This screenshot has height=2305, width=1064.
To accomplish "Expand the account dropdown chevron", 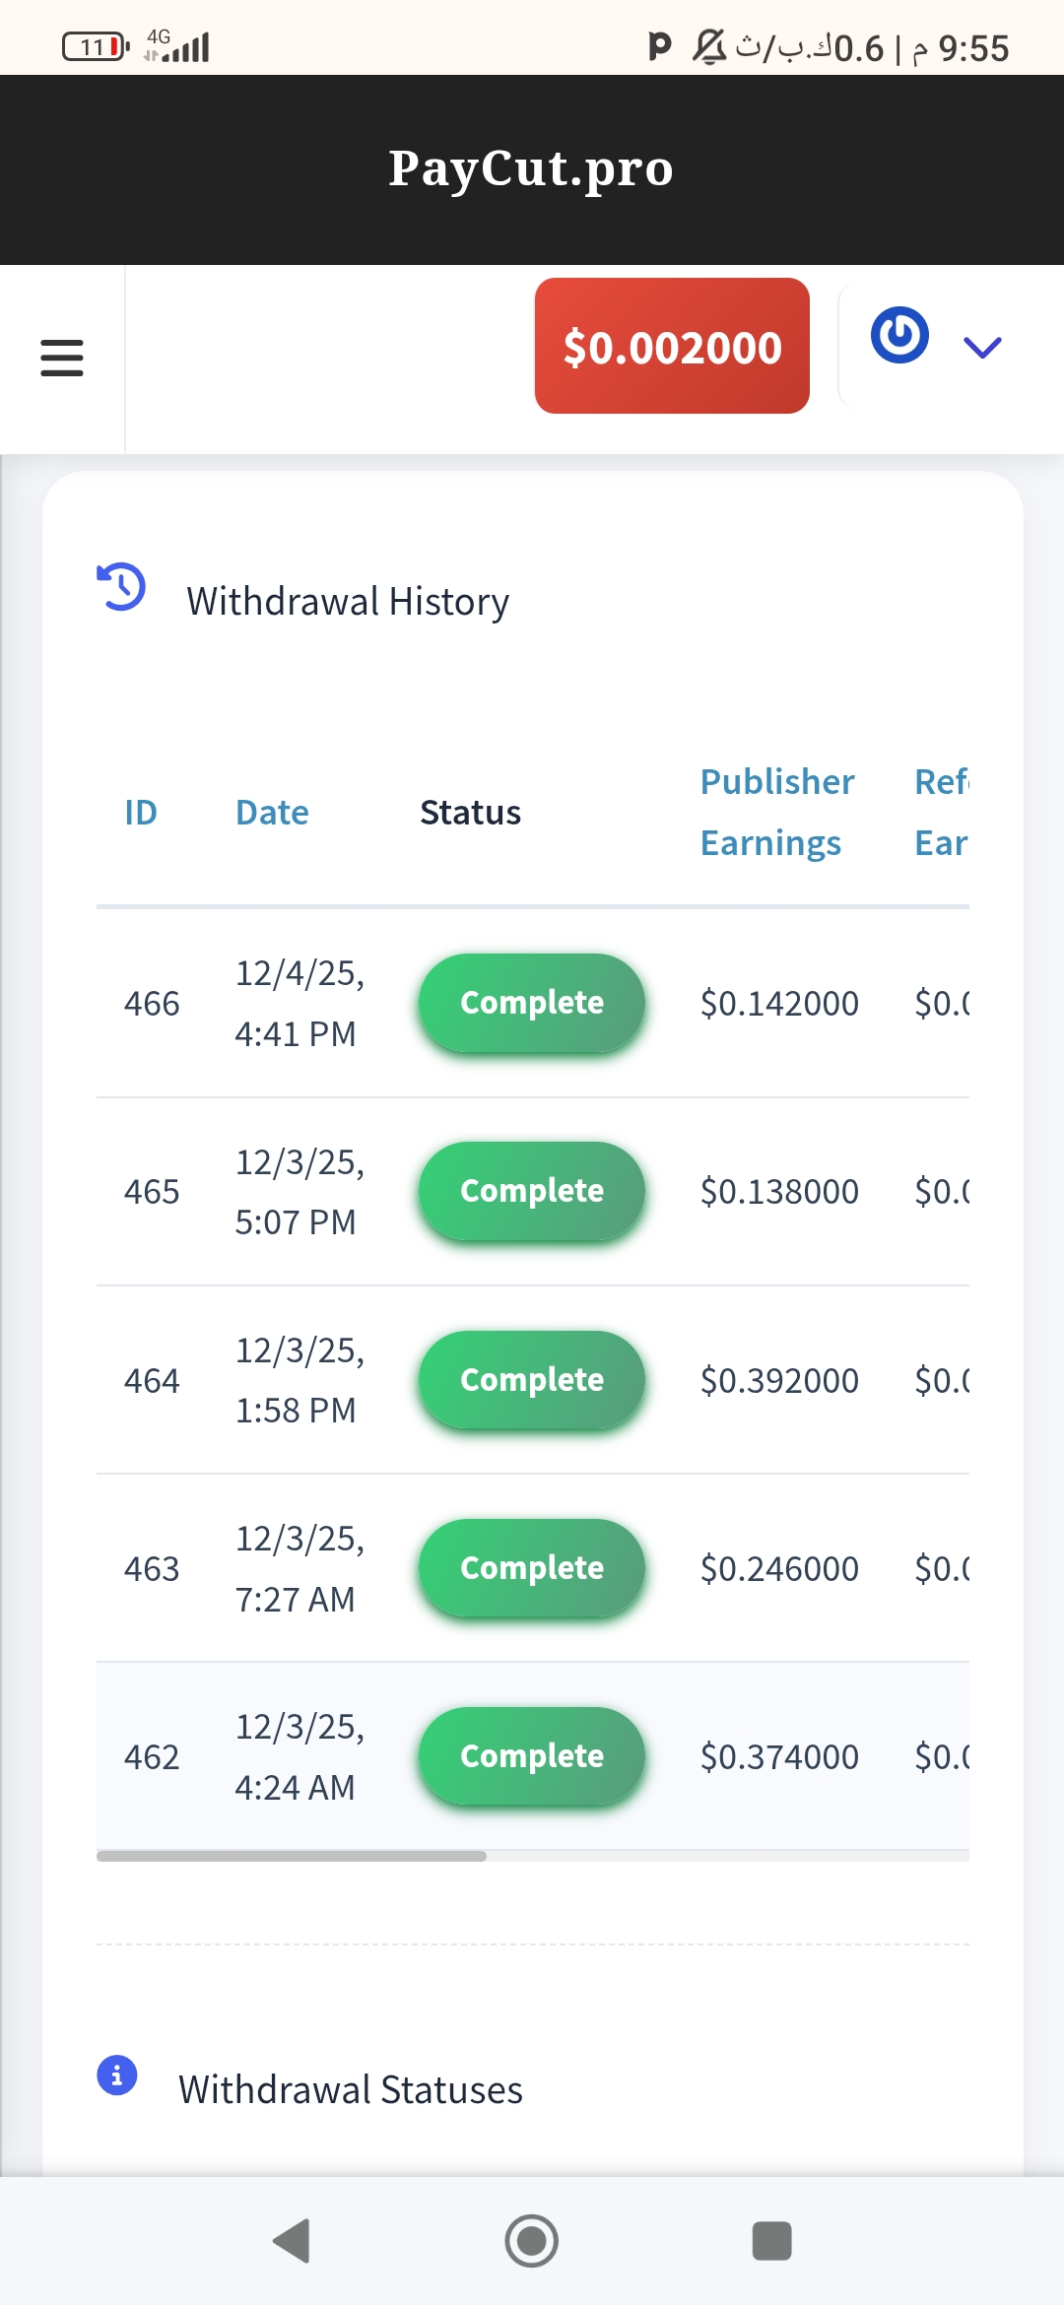I will (x=982, y=347).
